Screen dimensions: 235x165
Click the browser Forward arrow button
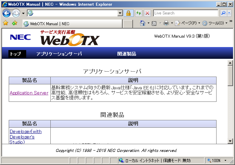[16, 13]
